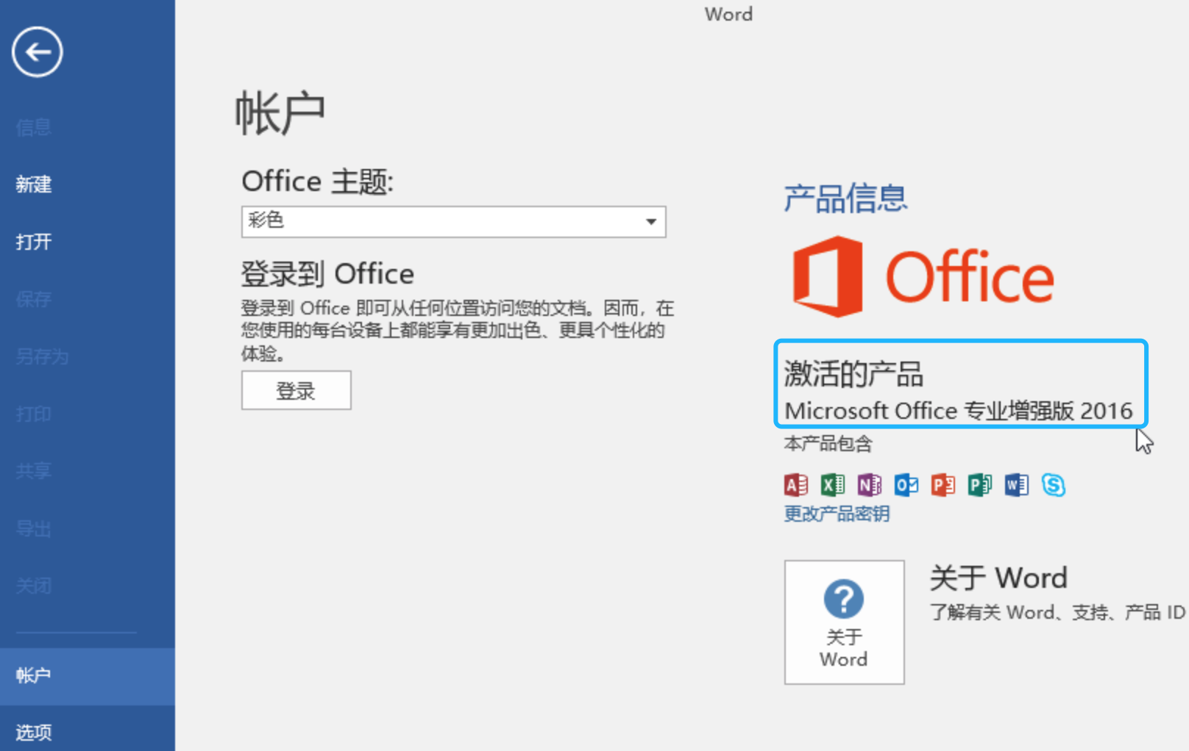Click the 关于 Word heading text

click(998, 578)
